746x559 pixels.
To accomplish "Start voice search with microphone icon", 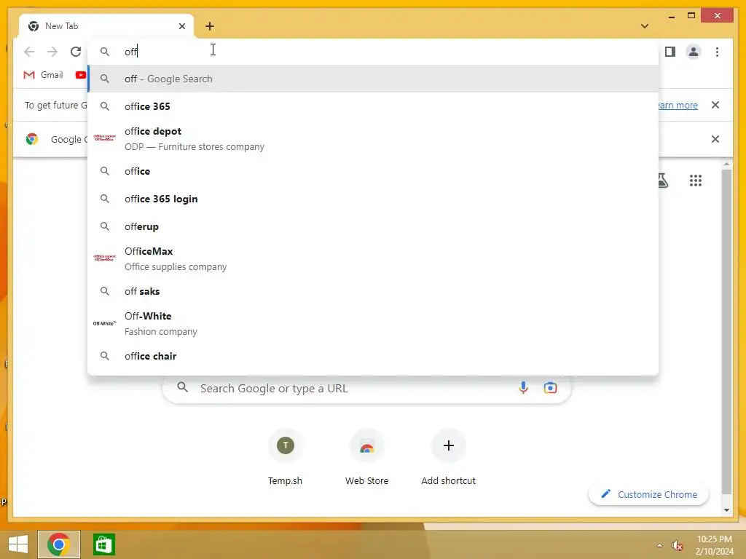I will click(x=523, y=388).
